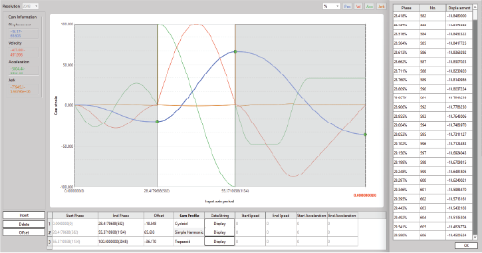Open the Resolution 2048 dropdown
The height and width of the screenshot is (253, 482).
[x=30, y=6]
